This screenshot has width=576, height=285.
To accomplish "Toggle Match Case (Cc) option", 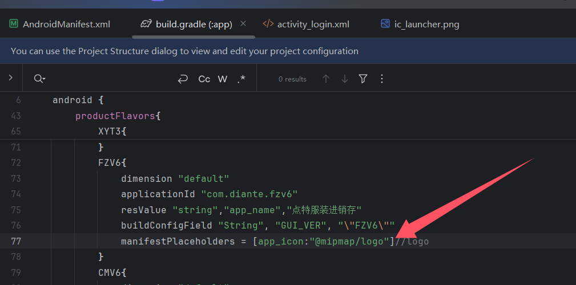I will [x=204, y=79].
